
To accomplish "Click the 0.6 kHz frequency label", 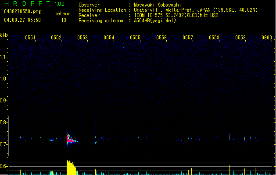I will [4, 166].
